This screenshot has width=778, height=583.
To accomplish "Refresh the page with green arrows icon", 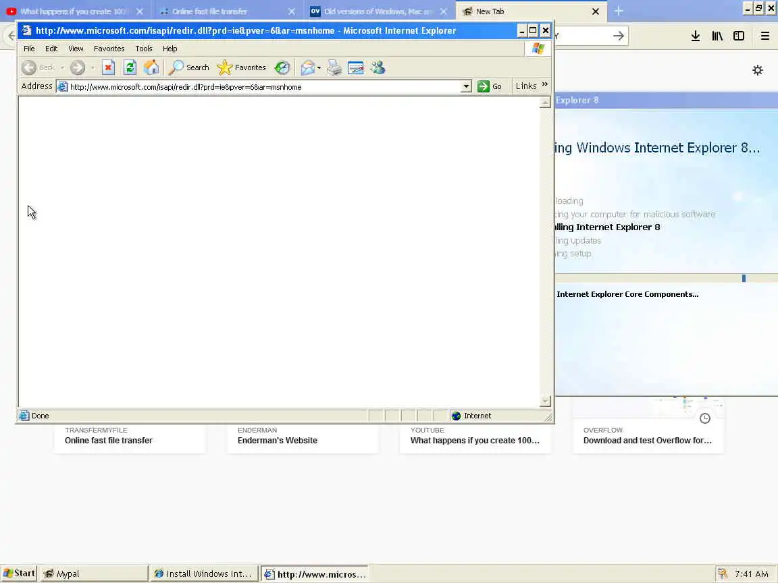I will coord(130,67).
